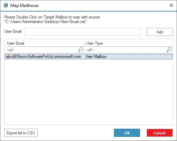Click the User Mailbox type cell
This screenshot has height=141, width=177.
[x=128, y=57]
